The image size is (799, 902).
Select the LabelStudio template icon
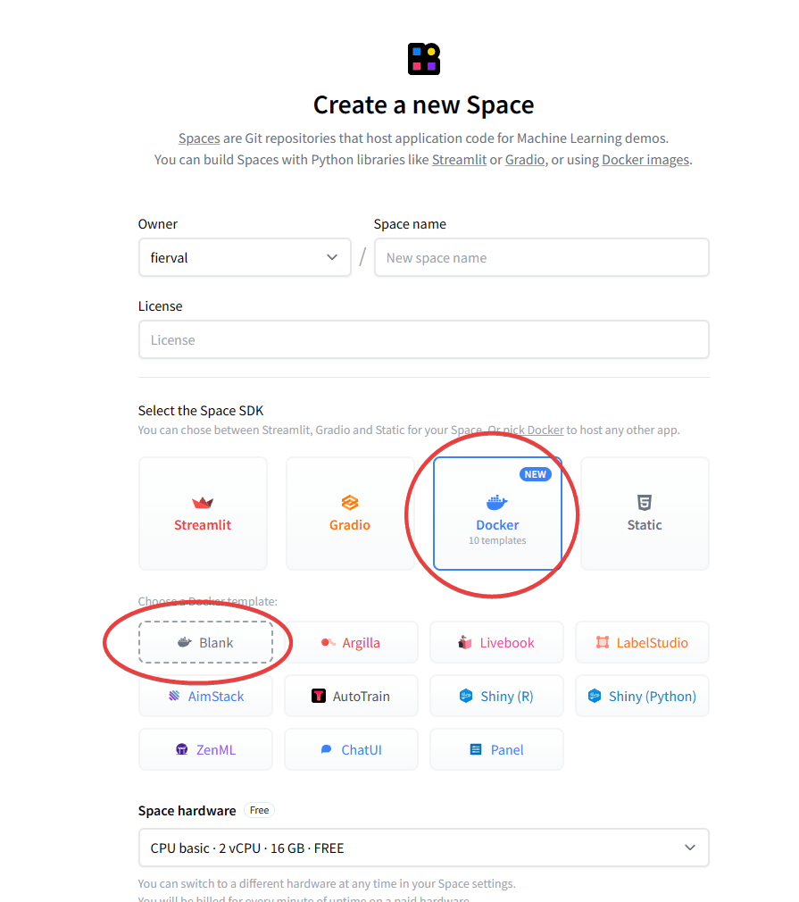pos(603,643)
